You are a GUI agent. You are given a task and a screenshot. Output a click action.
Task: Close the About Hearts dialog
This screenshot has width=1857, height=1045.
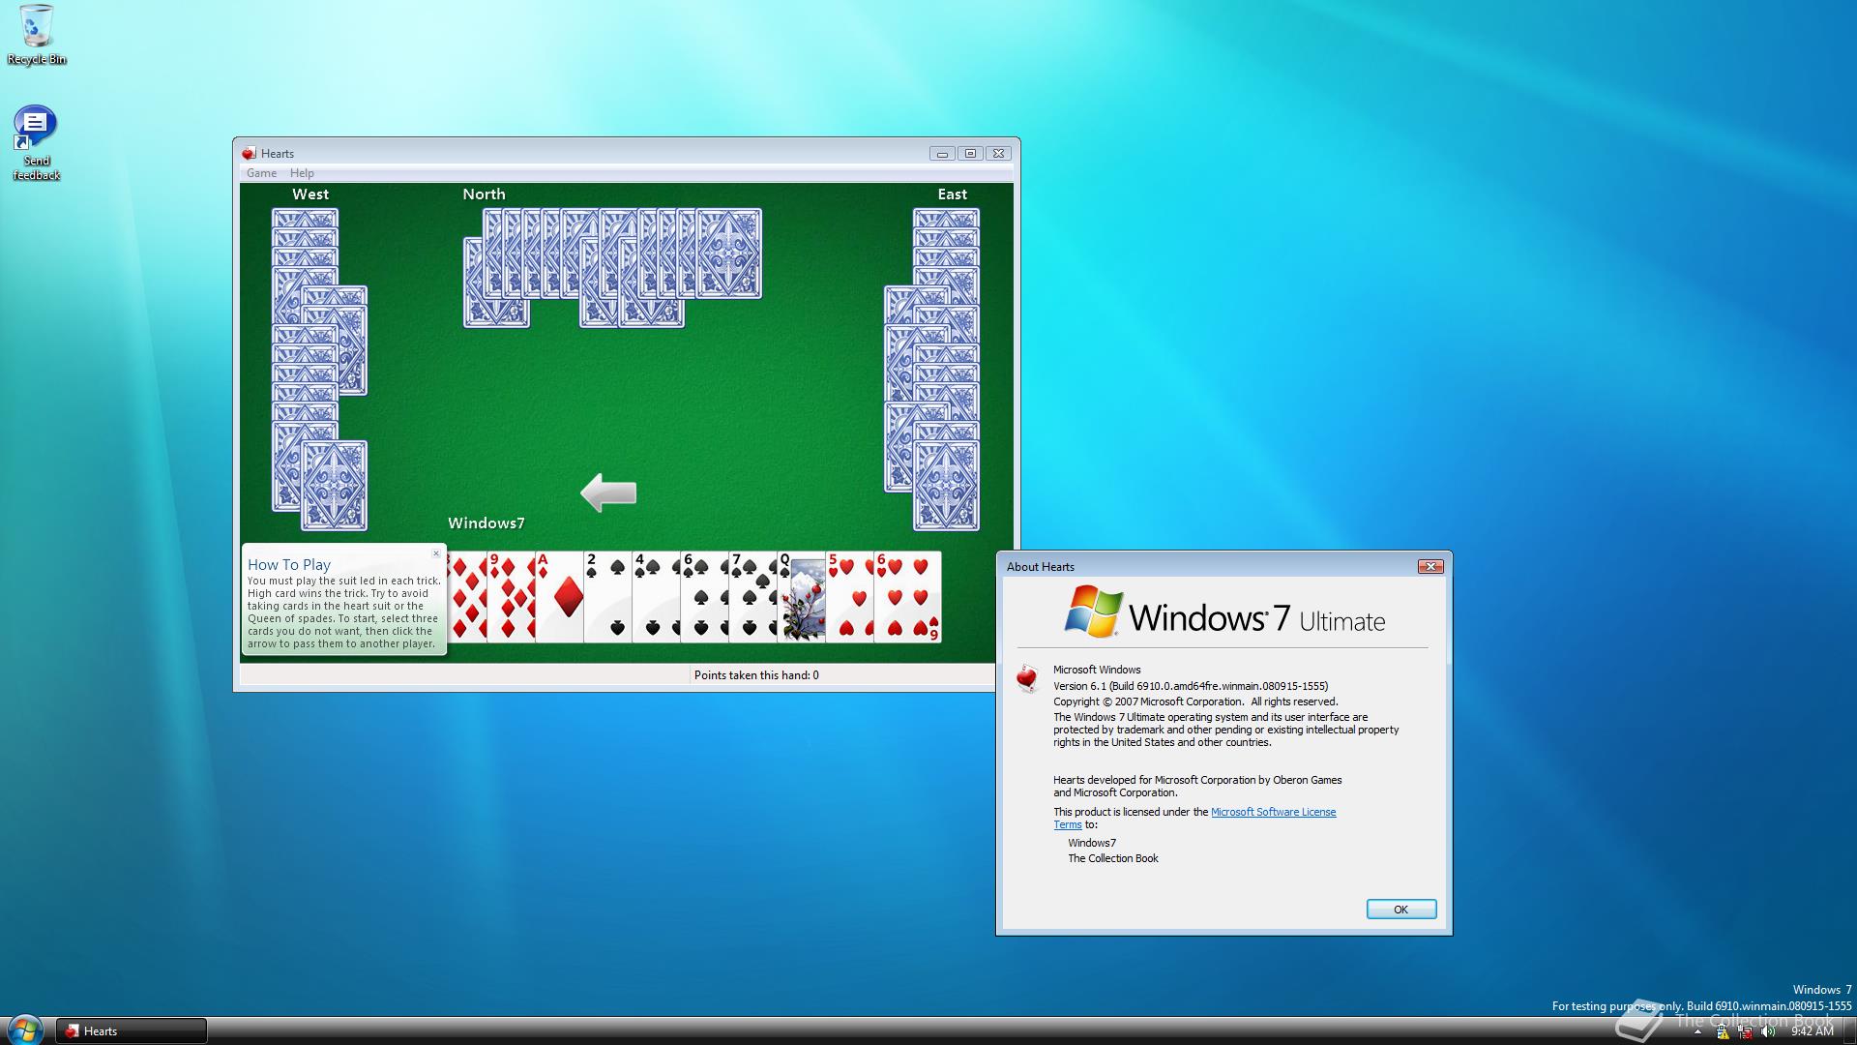point(1430,566)
